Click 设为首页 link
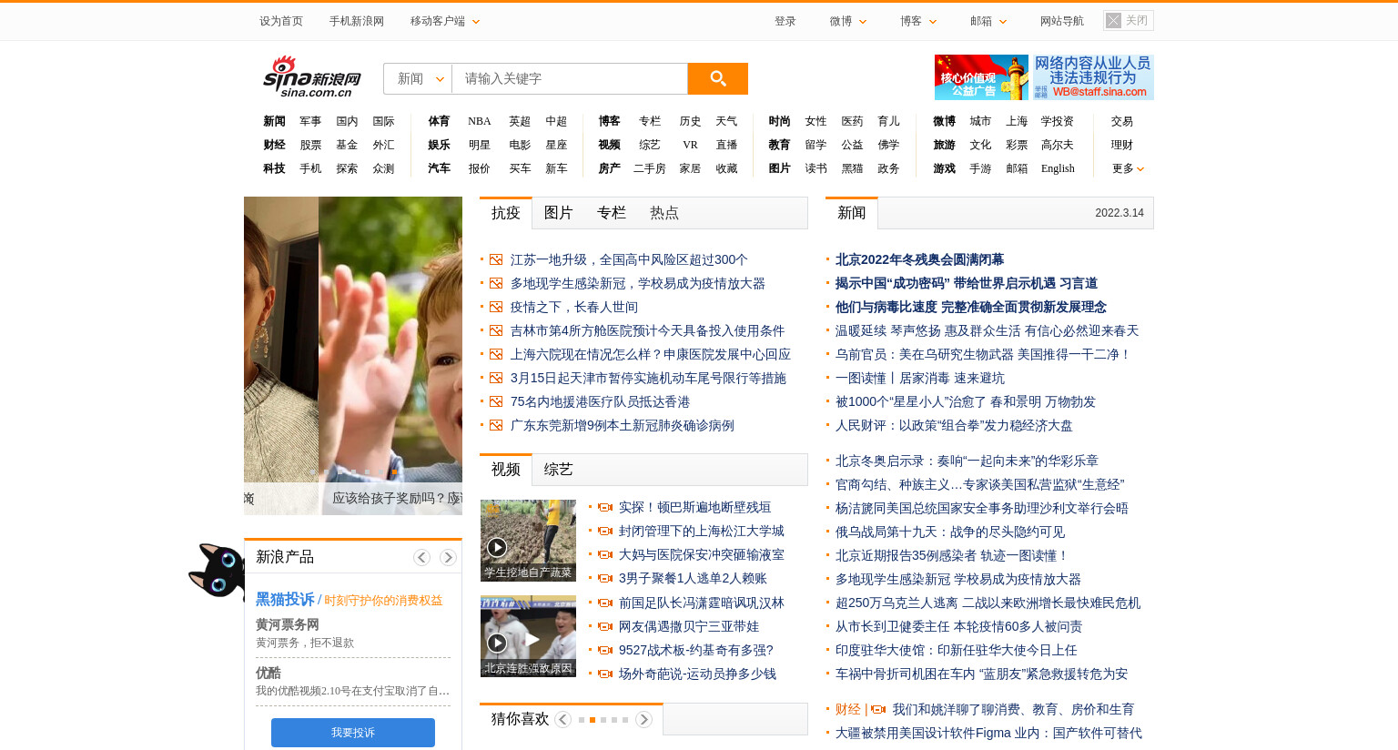This screenshot has height=750, width=1398. tap(281, 21)
